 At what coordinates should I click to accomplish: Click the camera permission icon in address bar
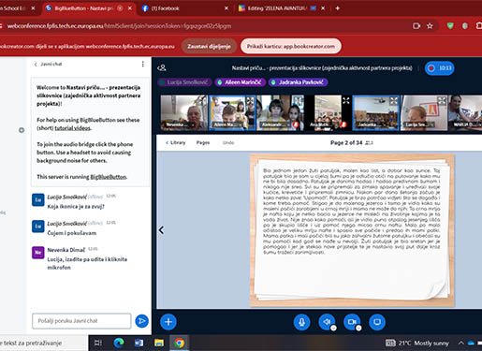[x=416, y=26]
